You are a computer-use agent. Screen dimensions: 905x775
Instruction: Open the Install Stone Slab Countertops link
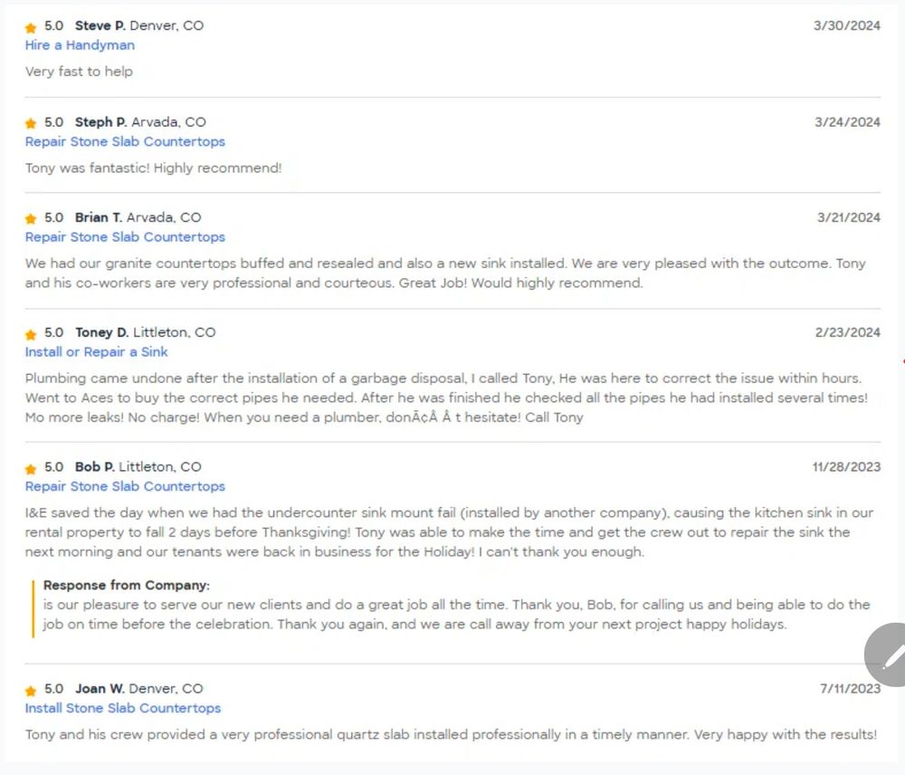(x=123, y=708)
